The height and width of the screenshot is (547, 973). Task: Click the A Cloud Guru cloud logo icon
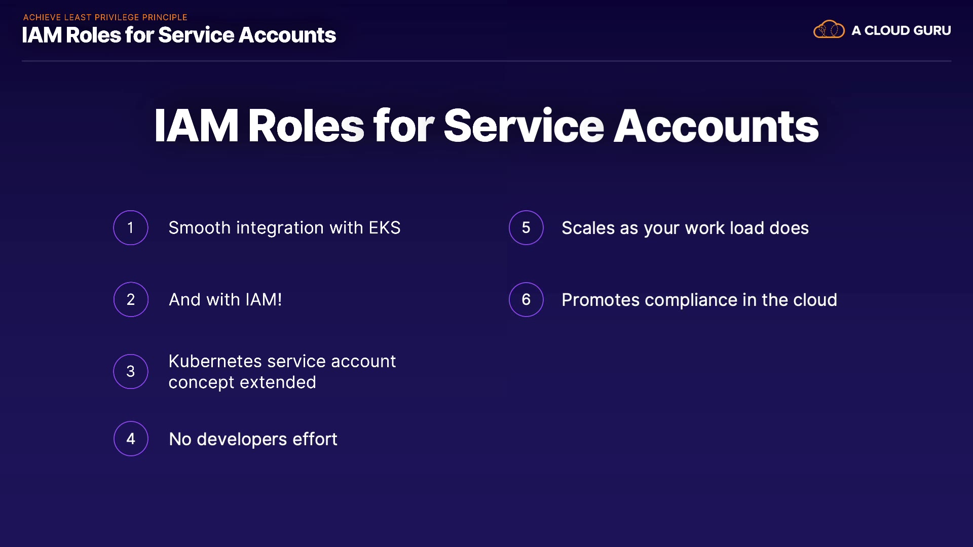829,30
